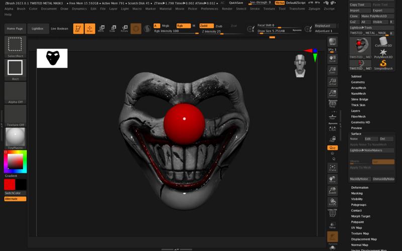Image resolution: width=402 pixels, height=251 pixels.
Task: Toggle the Floor grid
Action: 333,116
